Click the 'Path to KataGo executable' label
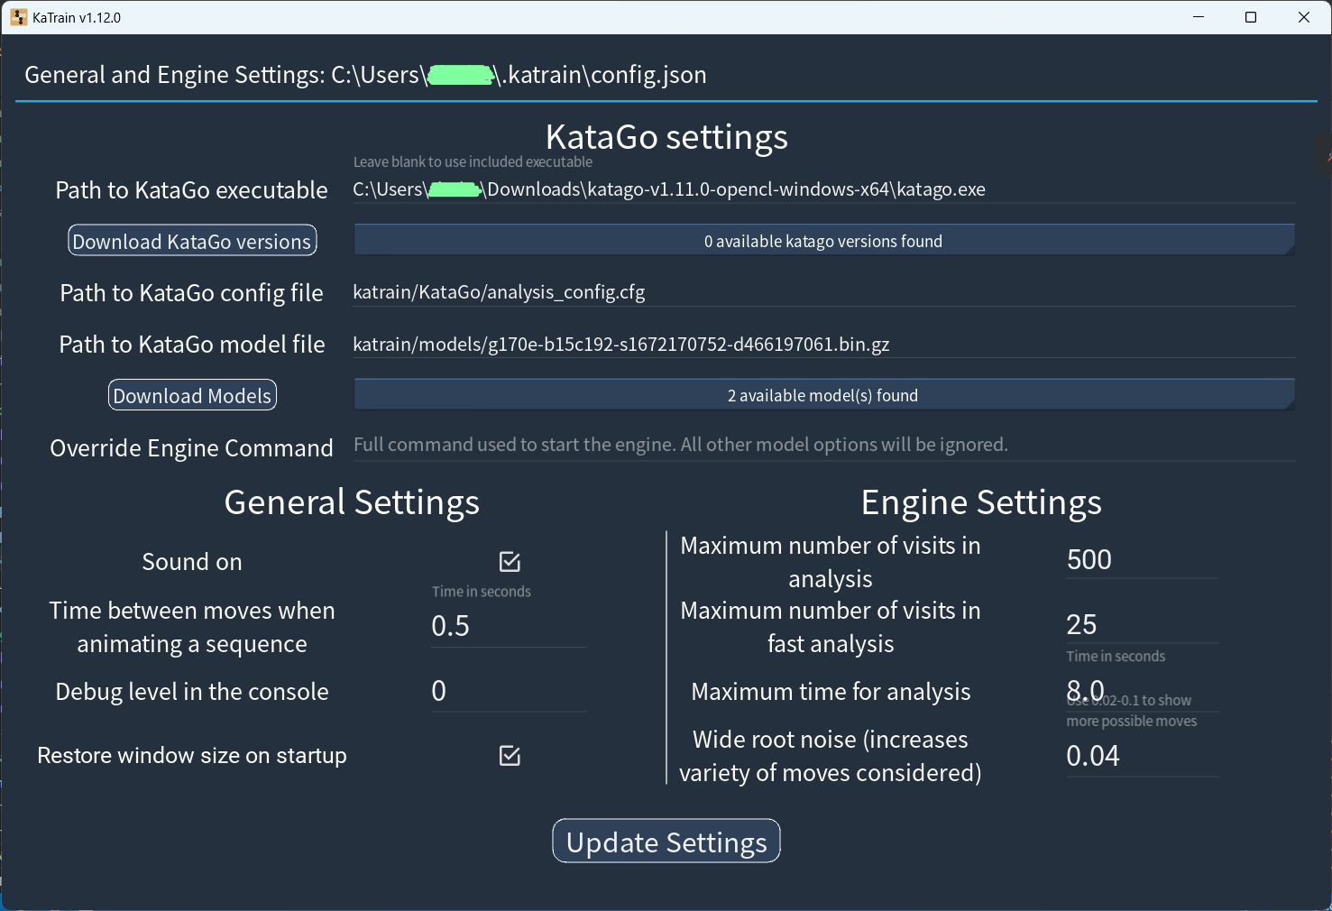The height and width of the screenshot is (911, 1332). pyautogui.click(x=192, y=190)
